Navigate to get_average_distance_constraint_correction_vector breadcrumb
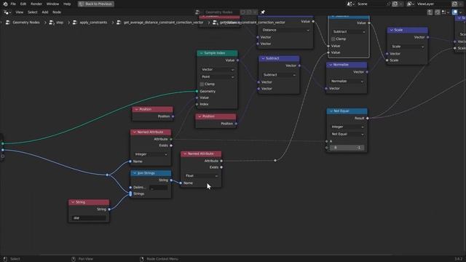Viewport: 466px width, 262px height. pos(163,23)
